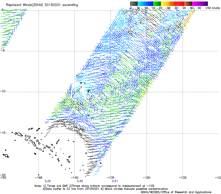
Task: Click the '-135' longitude axis label
Action: click(110, 178)
